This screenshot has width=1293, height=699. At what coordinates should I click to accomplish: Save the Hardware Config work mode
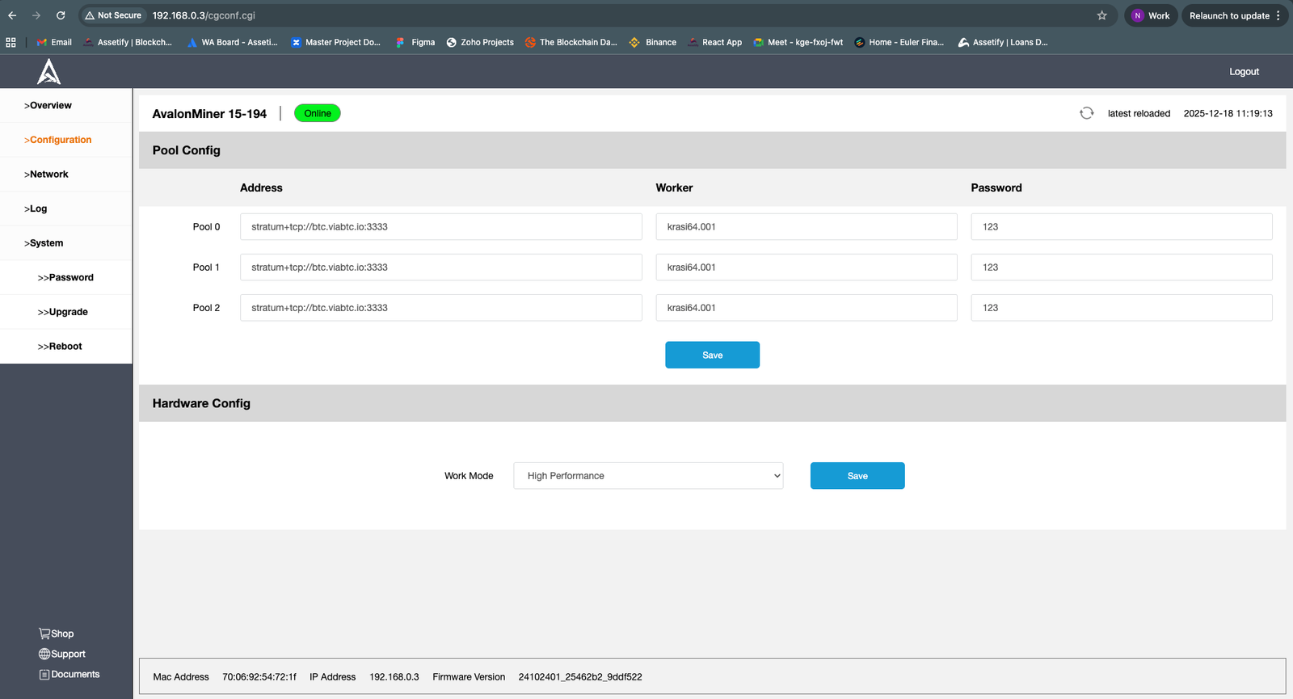tap(857, 476)
